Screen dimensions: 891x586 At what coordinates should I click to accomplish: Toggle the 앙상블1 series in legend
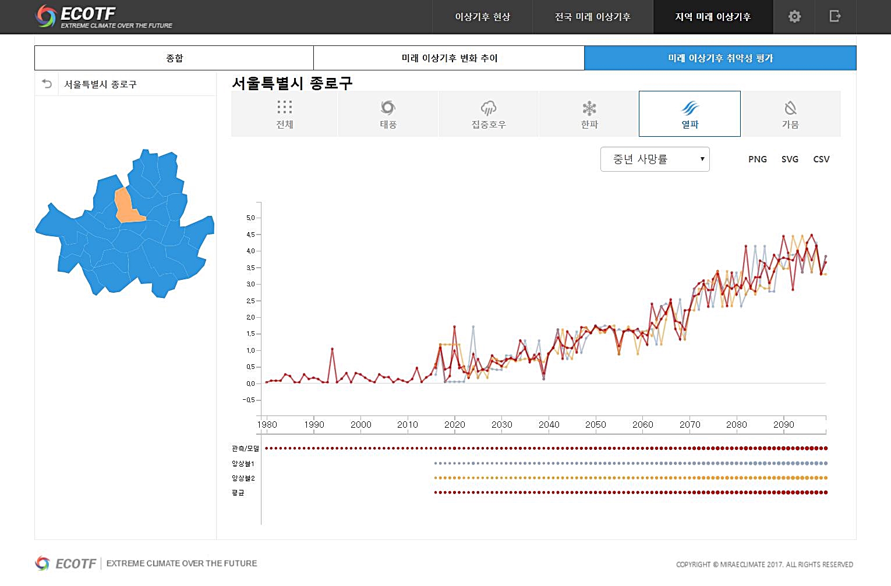[243, 464]
